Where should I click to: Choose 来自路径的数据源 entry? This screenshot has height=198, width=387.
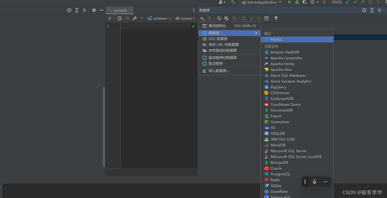point(230,51)
